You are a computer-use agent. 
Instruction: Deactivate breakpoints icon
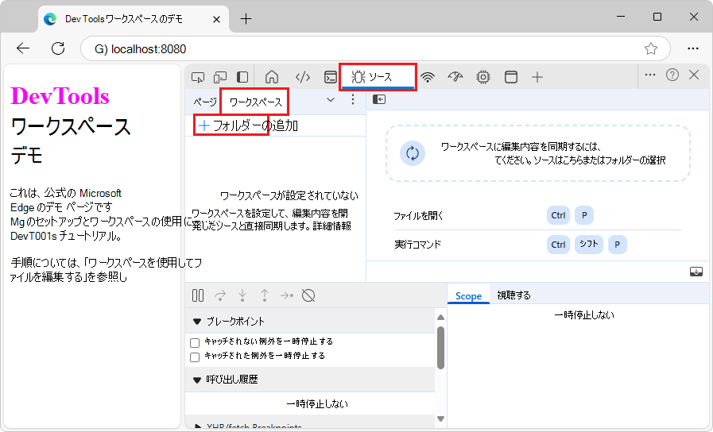coord(308,295)
